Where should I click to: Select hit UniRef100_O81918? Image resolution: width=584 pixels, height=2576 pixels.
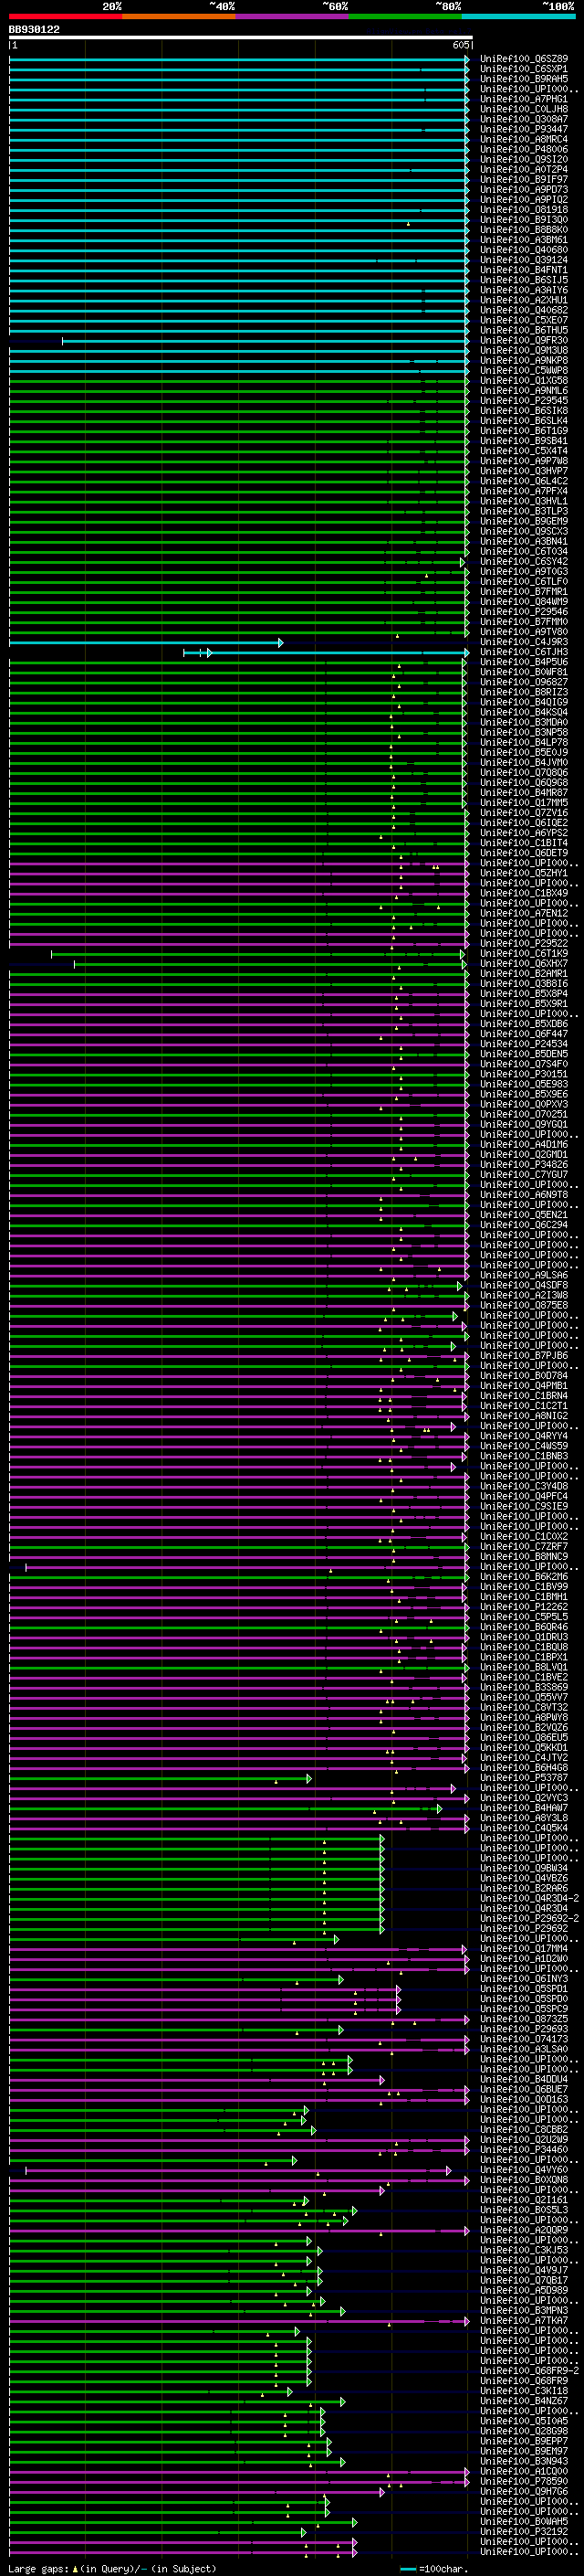click(524, 209)
